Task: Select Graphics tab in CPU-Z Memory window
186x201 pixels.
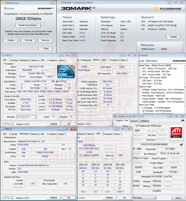Action: coord(114,60)
